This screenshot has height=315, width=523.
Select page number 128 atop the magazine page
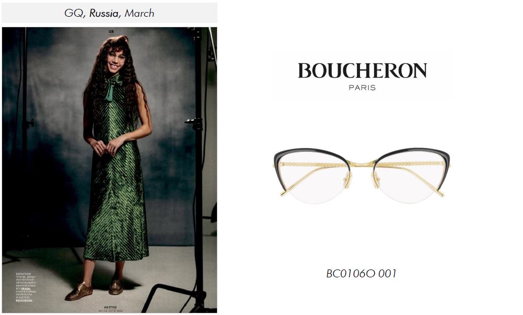[111, 32]
